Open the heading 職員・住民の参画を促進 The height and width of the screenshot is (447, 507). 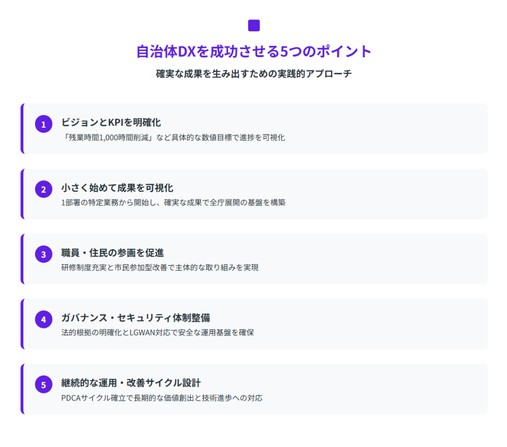pyautogui.click(x=112, y=253)
